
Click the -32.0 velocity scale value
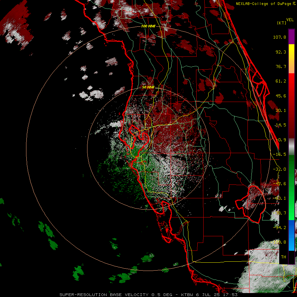280,169
